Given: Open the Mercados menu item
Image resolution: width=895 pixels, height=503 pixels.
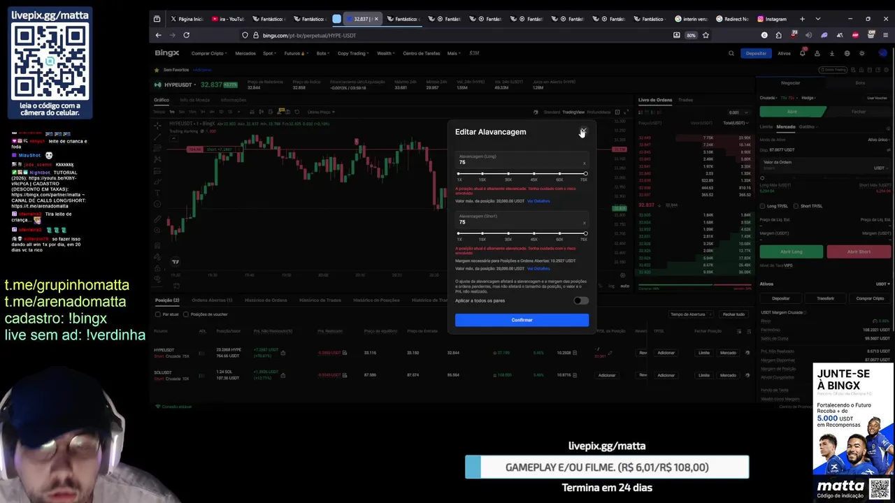Looking at the screenshot, I should [245, 53].
